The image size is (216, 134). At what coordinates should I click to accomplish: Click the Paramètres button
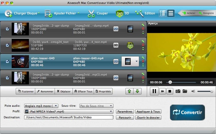125,112
